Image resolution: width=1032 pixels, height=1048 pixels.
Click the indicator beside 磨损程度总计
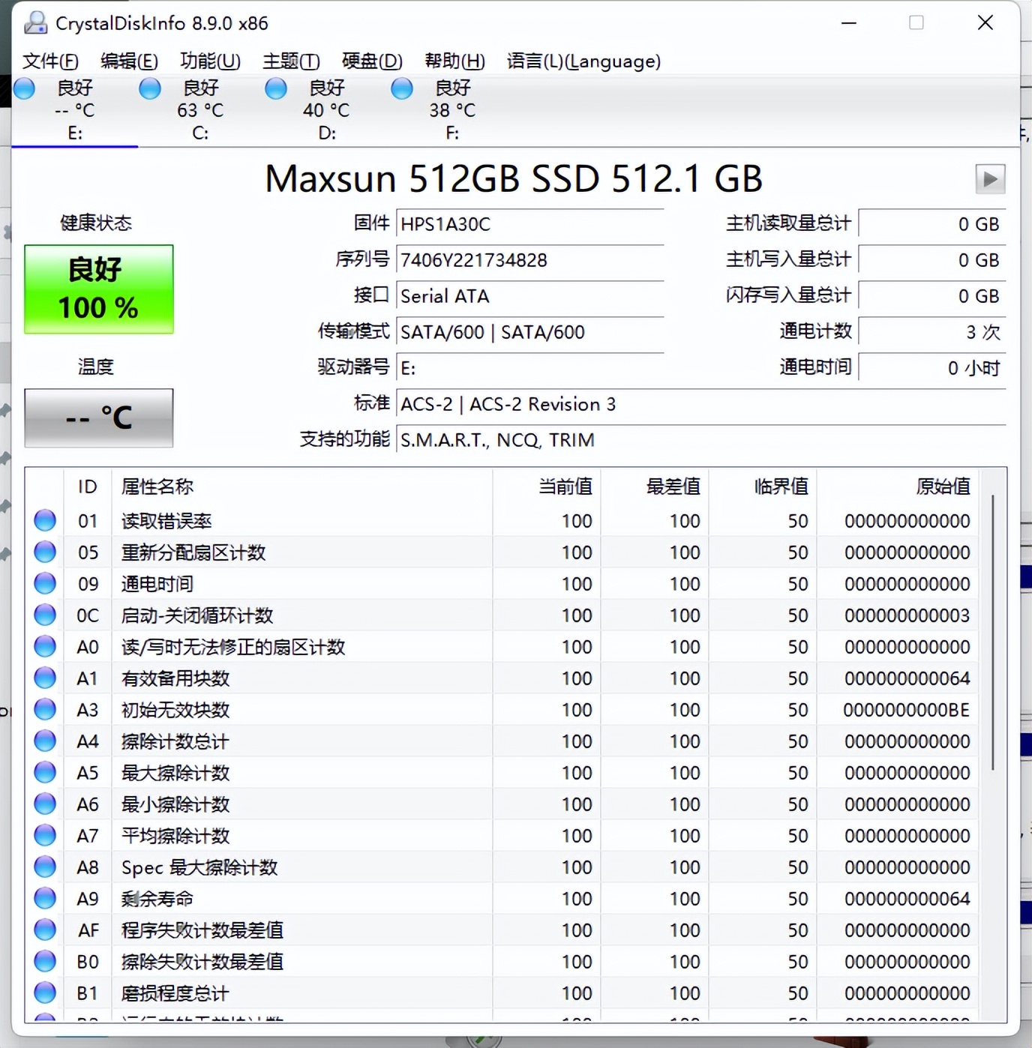44,993
